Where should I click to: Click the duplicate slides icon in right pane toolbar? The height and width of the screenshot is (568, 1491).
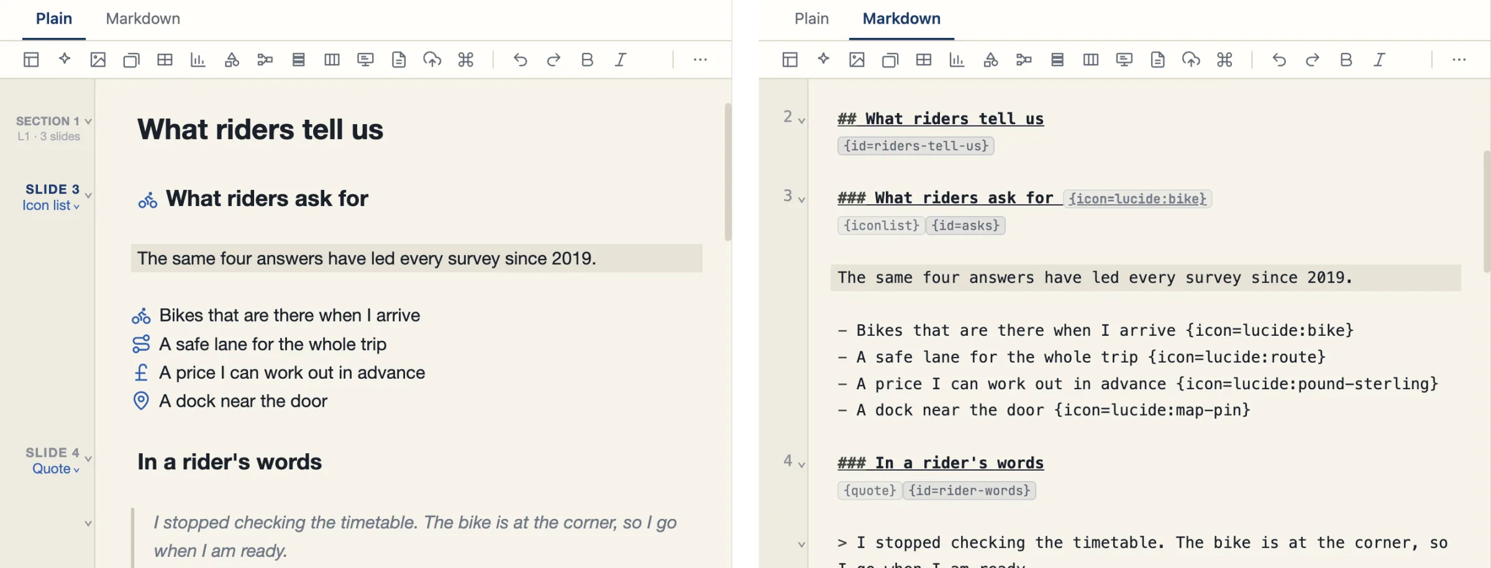coord(890,60)
